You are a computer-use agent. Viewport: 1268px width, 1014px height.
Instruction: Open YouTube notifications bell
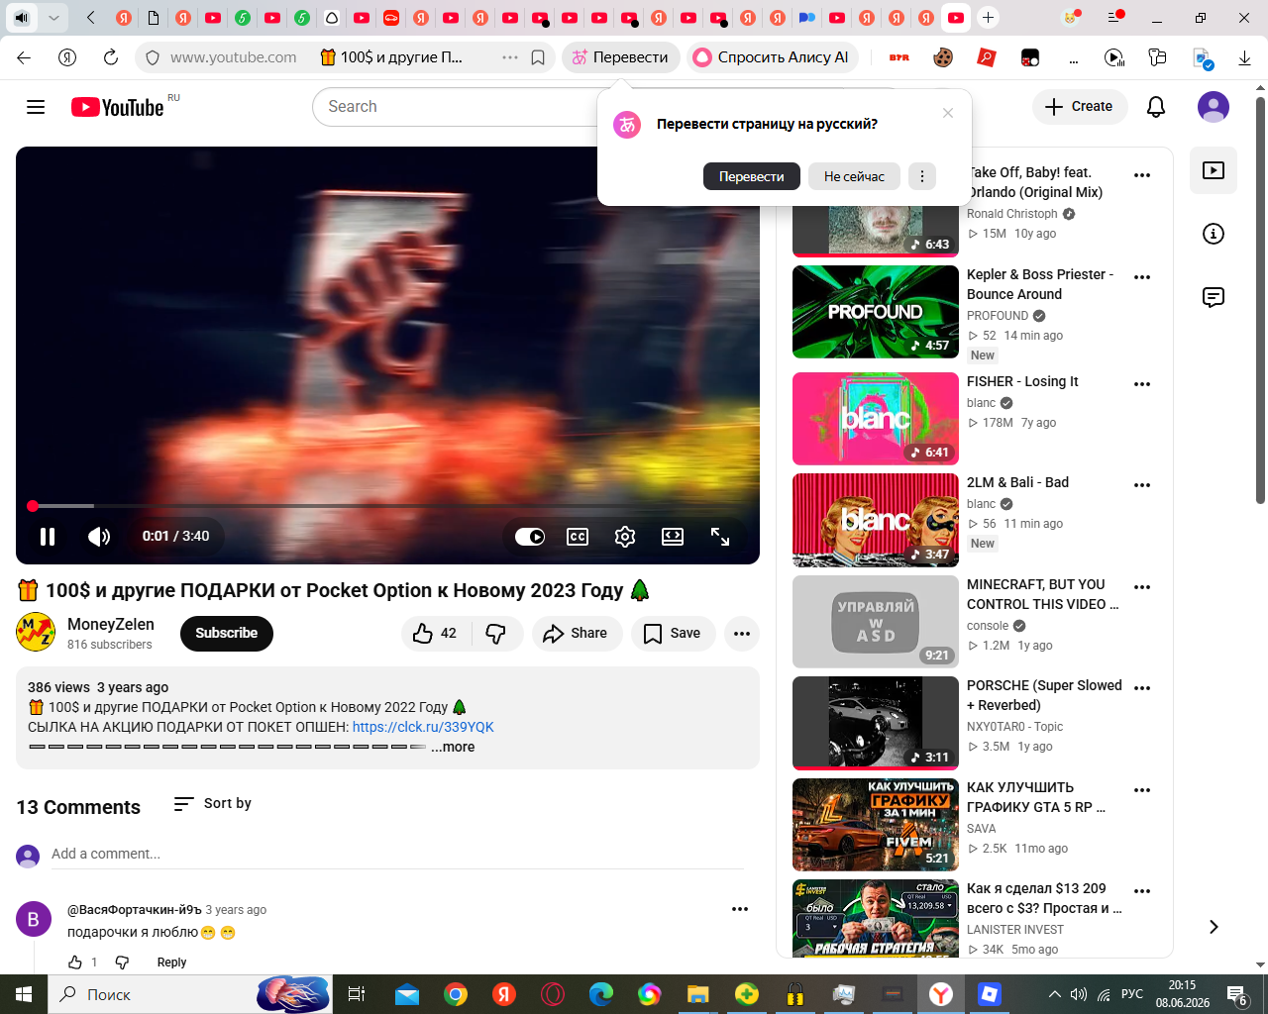pos(1156,107)
